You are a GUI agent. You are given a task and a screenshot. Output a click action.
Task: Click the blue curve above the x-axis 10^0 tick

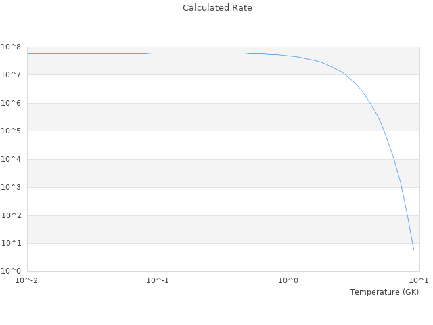click(x=288, y=56)
